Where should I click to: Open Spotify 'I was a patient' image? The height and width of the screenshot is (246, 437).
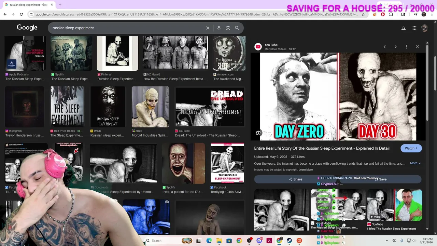pyautogui.click(x=183, y=163)
